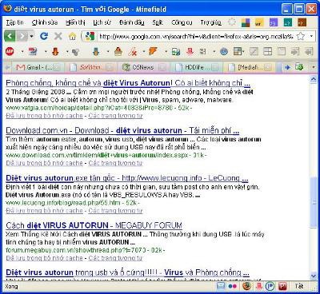
Task: Open the back/forward history dropdown arrow
Action: tap(32, 36)
